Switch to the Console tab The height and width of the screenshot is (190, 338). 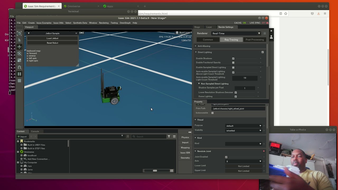tap(35, 131)
